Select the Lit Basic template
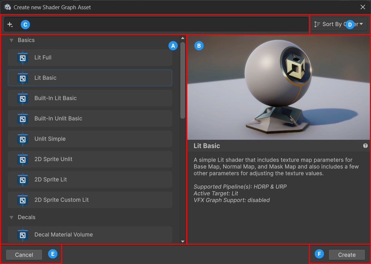 (x=90, y=78)
